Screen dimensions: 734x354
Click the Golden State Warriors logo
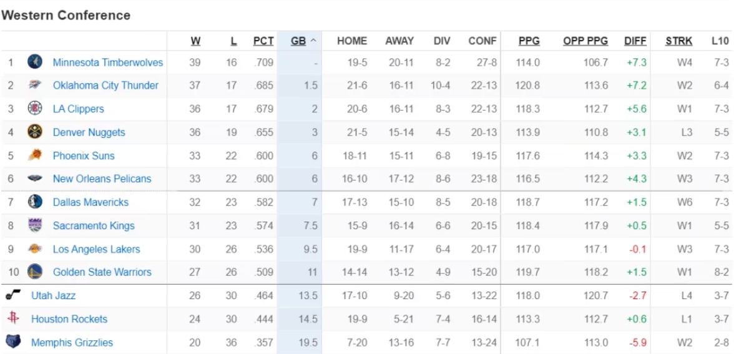click(35, 272)
